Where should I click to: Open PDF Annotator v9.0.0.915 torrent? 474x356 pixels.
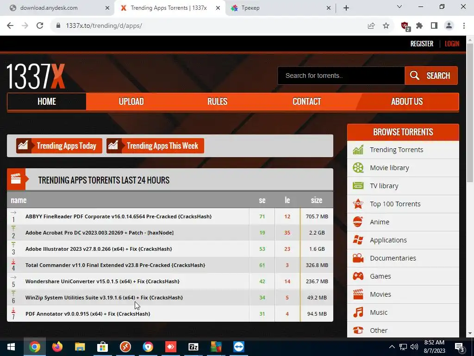pyautogui.click(x=87, y=314)
